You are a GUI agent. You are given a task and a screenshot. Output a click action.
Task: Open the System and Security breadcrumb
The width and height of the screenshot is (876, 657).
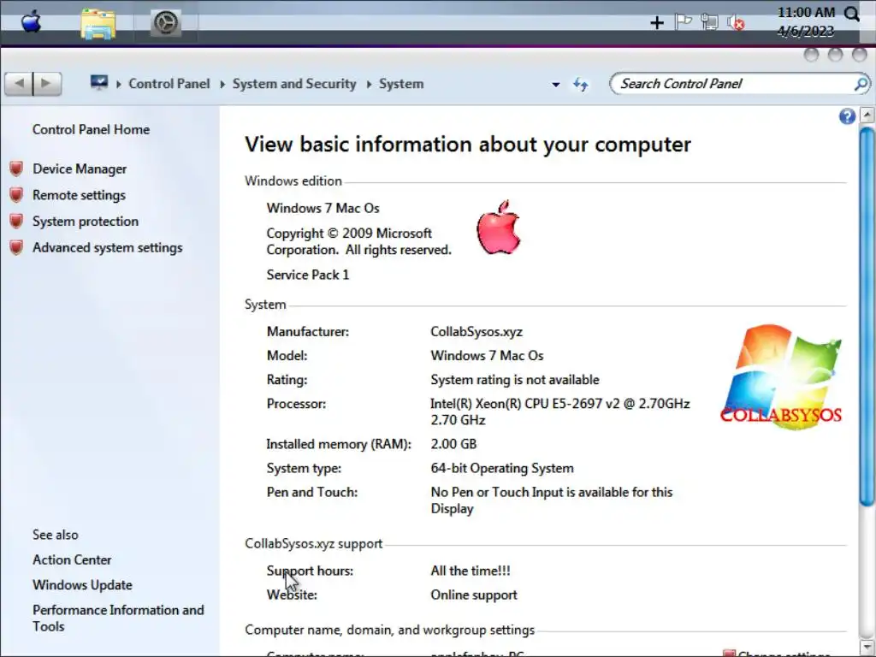(294, 84)
